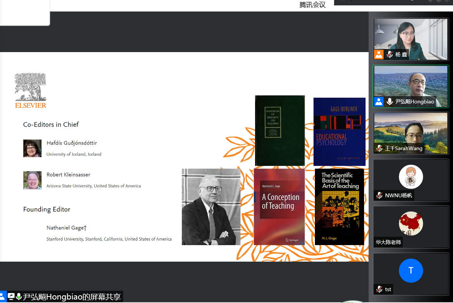
Task: Click the muted mic icon for NWNU杨帆
Action: coord(379,195)
